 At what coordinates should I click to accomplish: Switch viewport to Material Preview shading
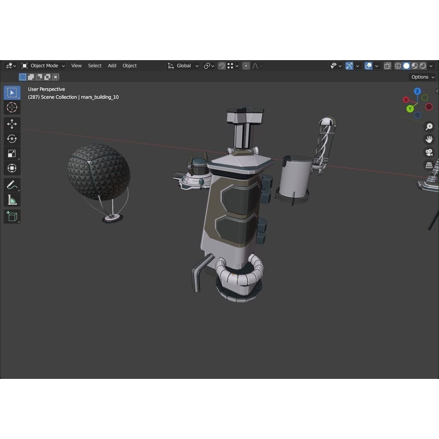tap(414, 65)
